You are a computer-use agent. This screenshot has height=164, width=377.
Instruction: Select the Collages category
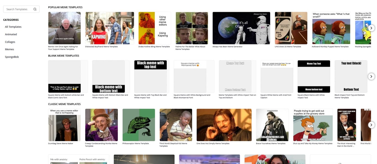coord(10,42)
